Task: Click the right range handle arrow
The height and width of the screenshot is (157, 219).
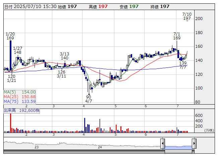Action: pyautogui.click(x=194, y=143)
